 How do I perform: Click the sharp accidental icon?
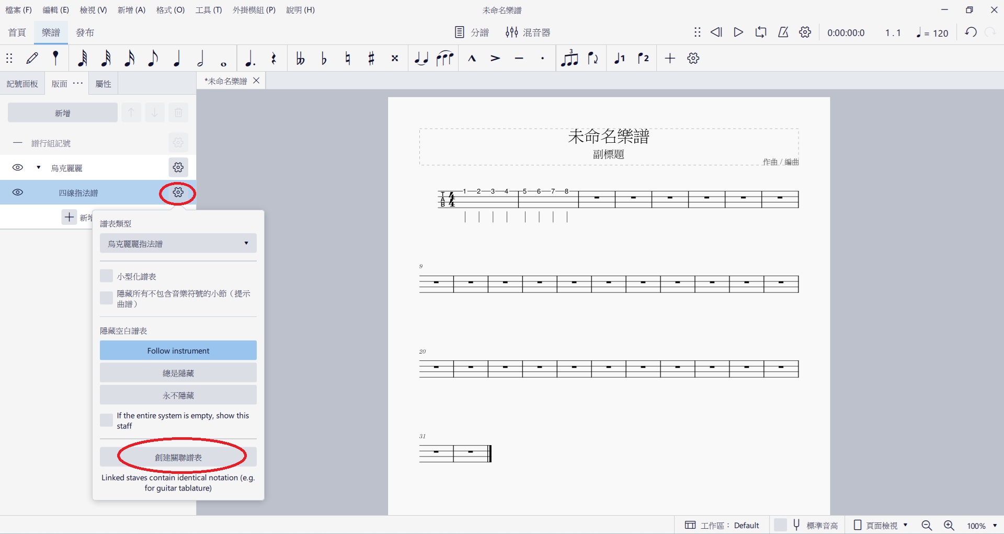click(x=371, y=59)
